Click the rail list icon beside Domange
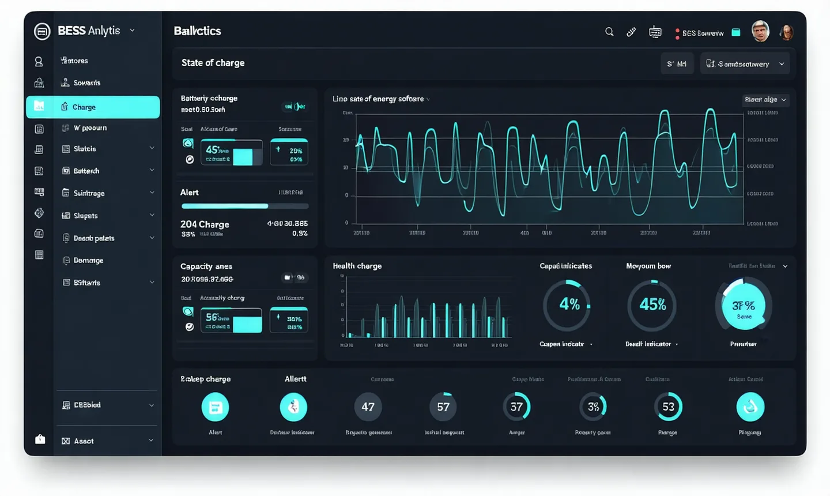The image size is (830, 496). click(x=39, y=255)
